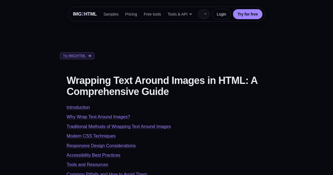This screenshot has height=175, width=333.
Task: Expand the Tools & API menu
Action: 180,14
